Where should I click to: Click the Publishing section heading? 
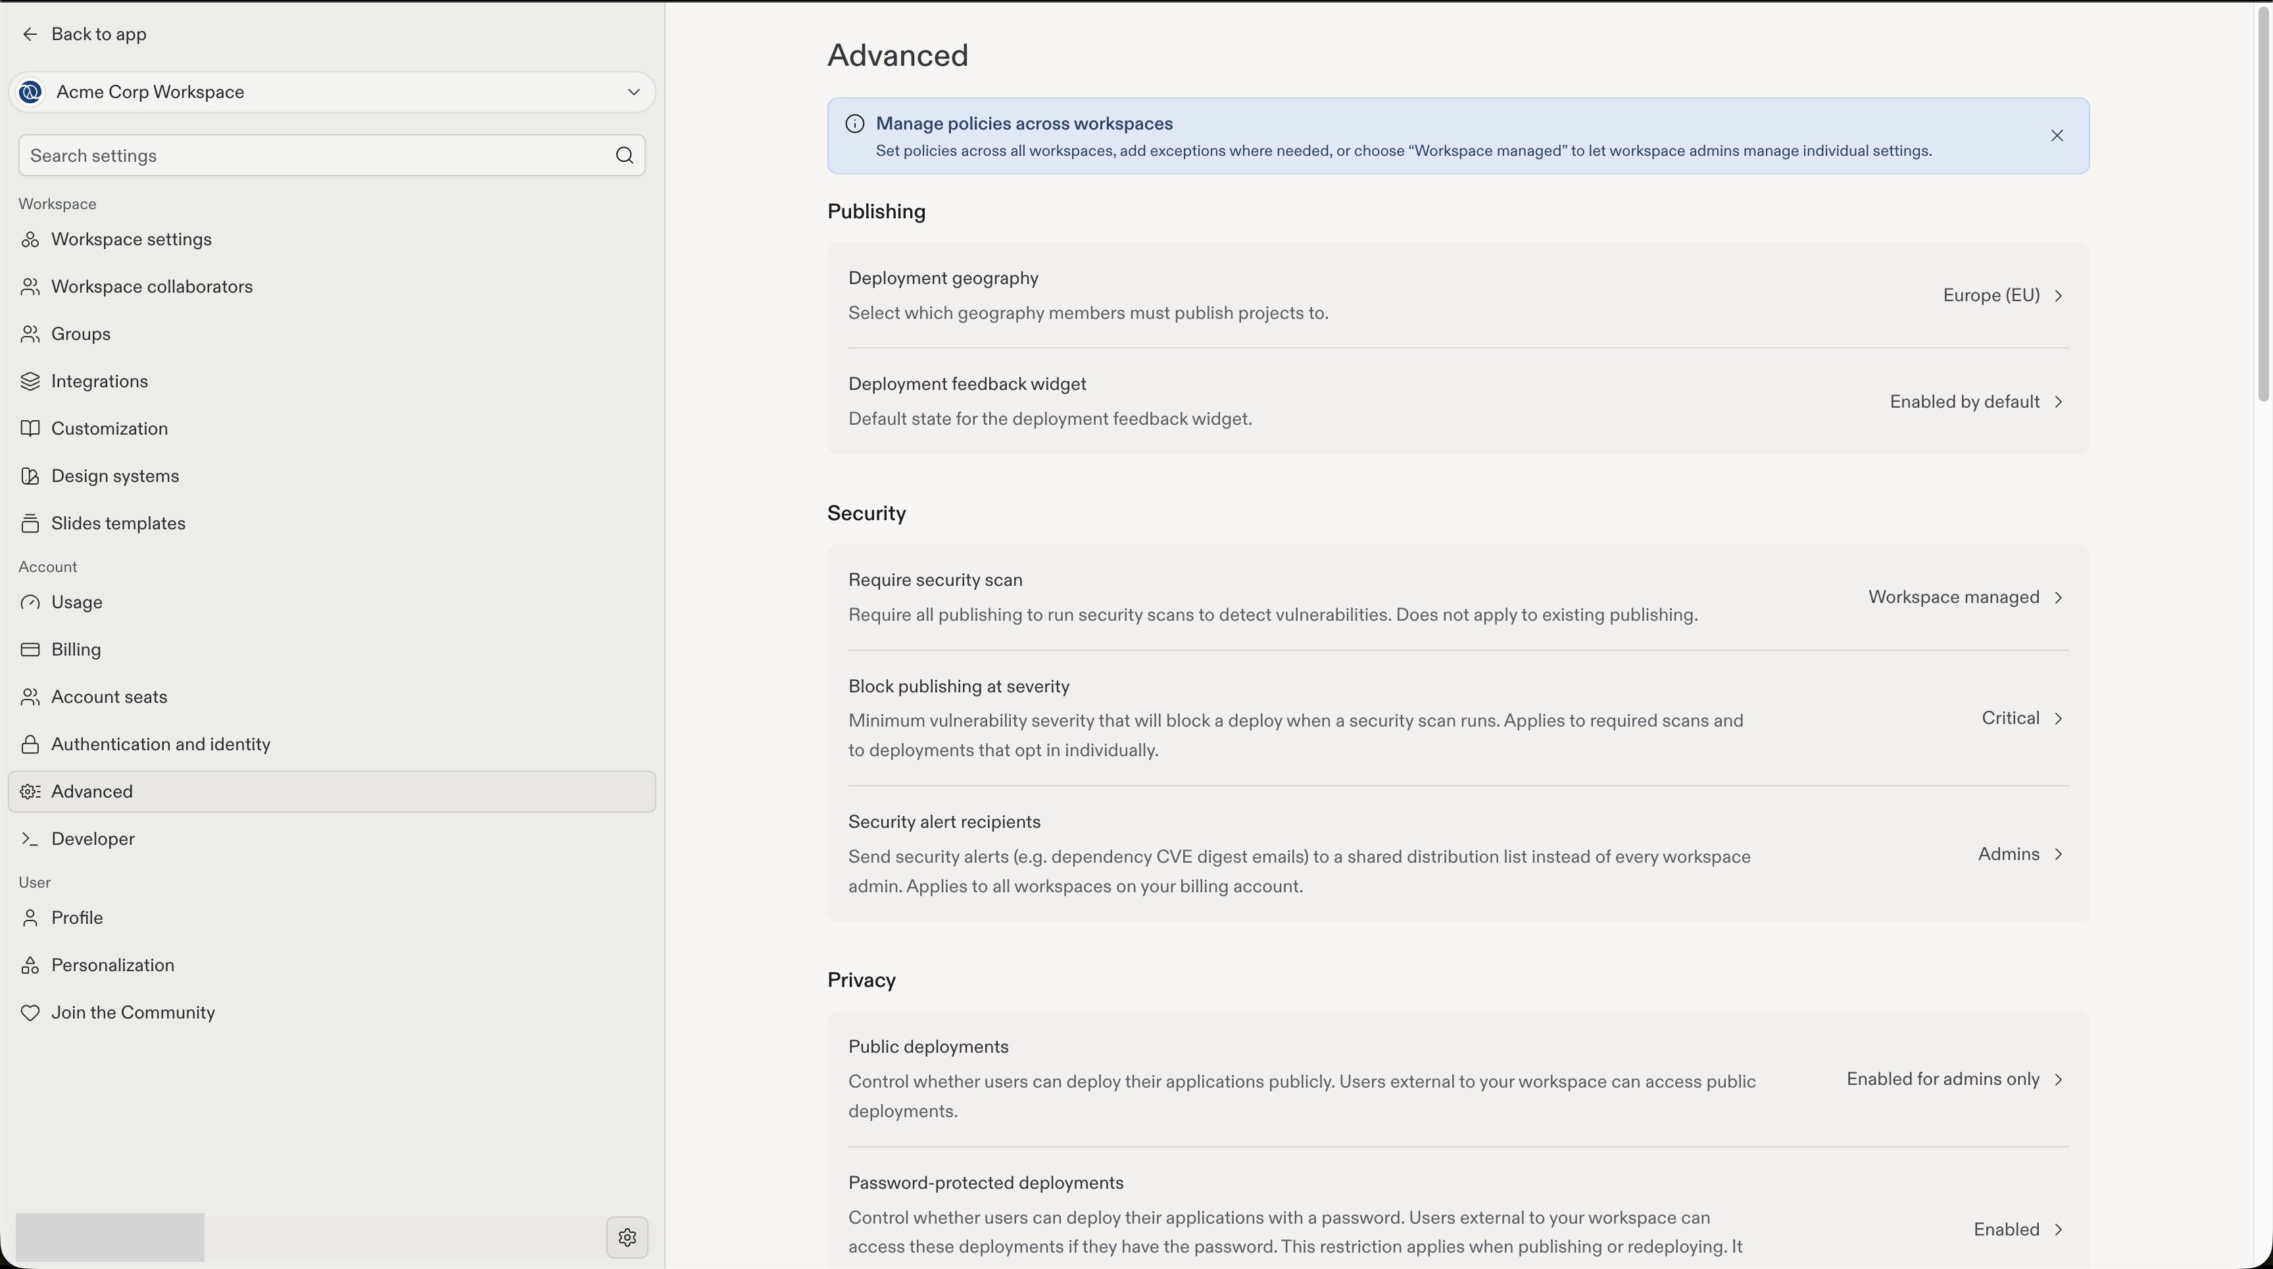tap(876, 212)
